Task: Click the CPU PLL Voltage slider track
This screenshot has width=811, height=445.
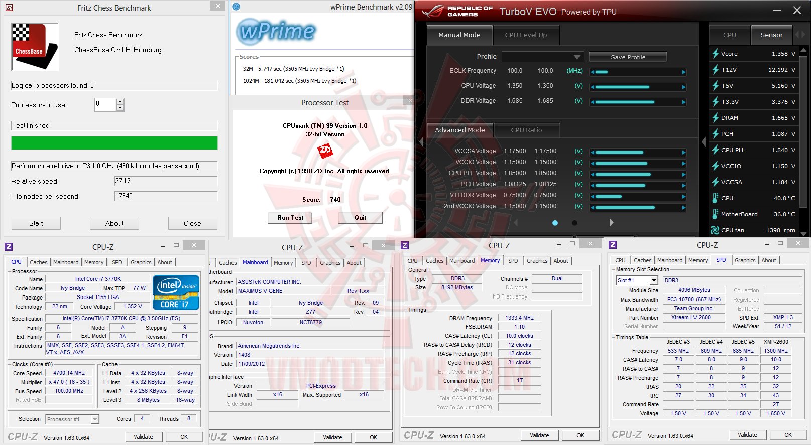Action: point(638,175)
